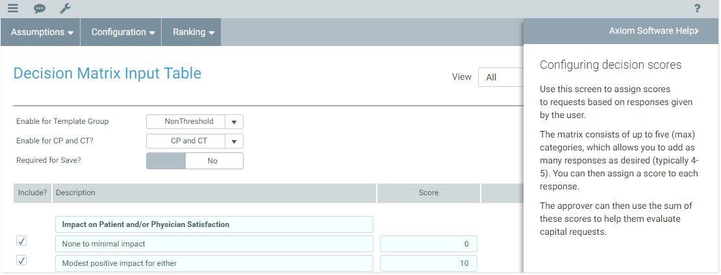Open the hamburger main menu icon
Image resolution: width=721 pixels, height=275 pixels.
point(13,8)
